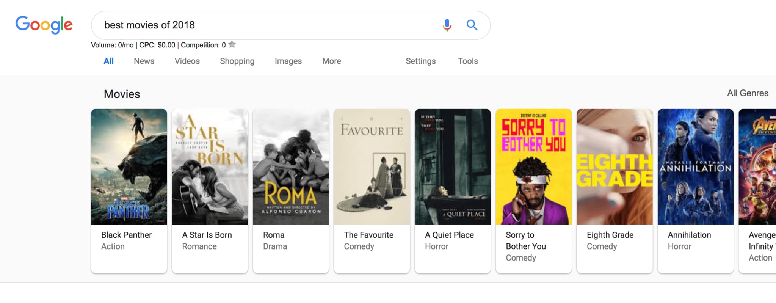
Task: Click the Volume: 0/mo stats text
Action: tap(112, 45)
